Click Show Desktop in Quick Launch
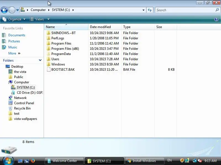 tap(20, 161)
